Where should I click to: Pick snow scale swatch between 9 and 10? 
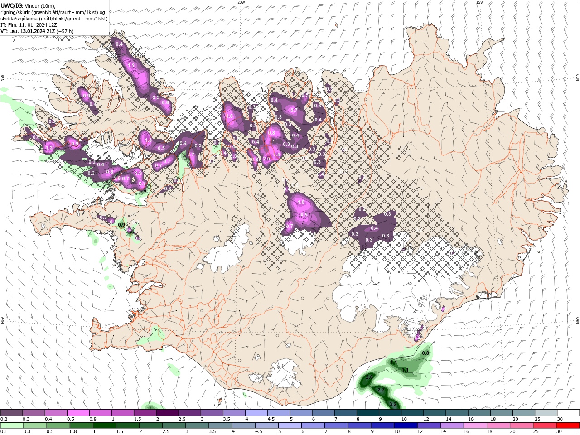pos(390,413)
